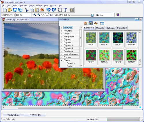This screenshot has height=122, width=144.
Task: Switch to Texture1.ips document tab
Action: click(14, 115)
